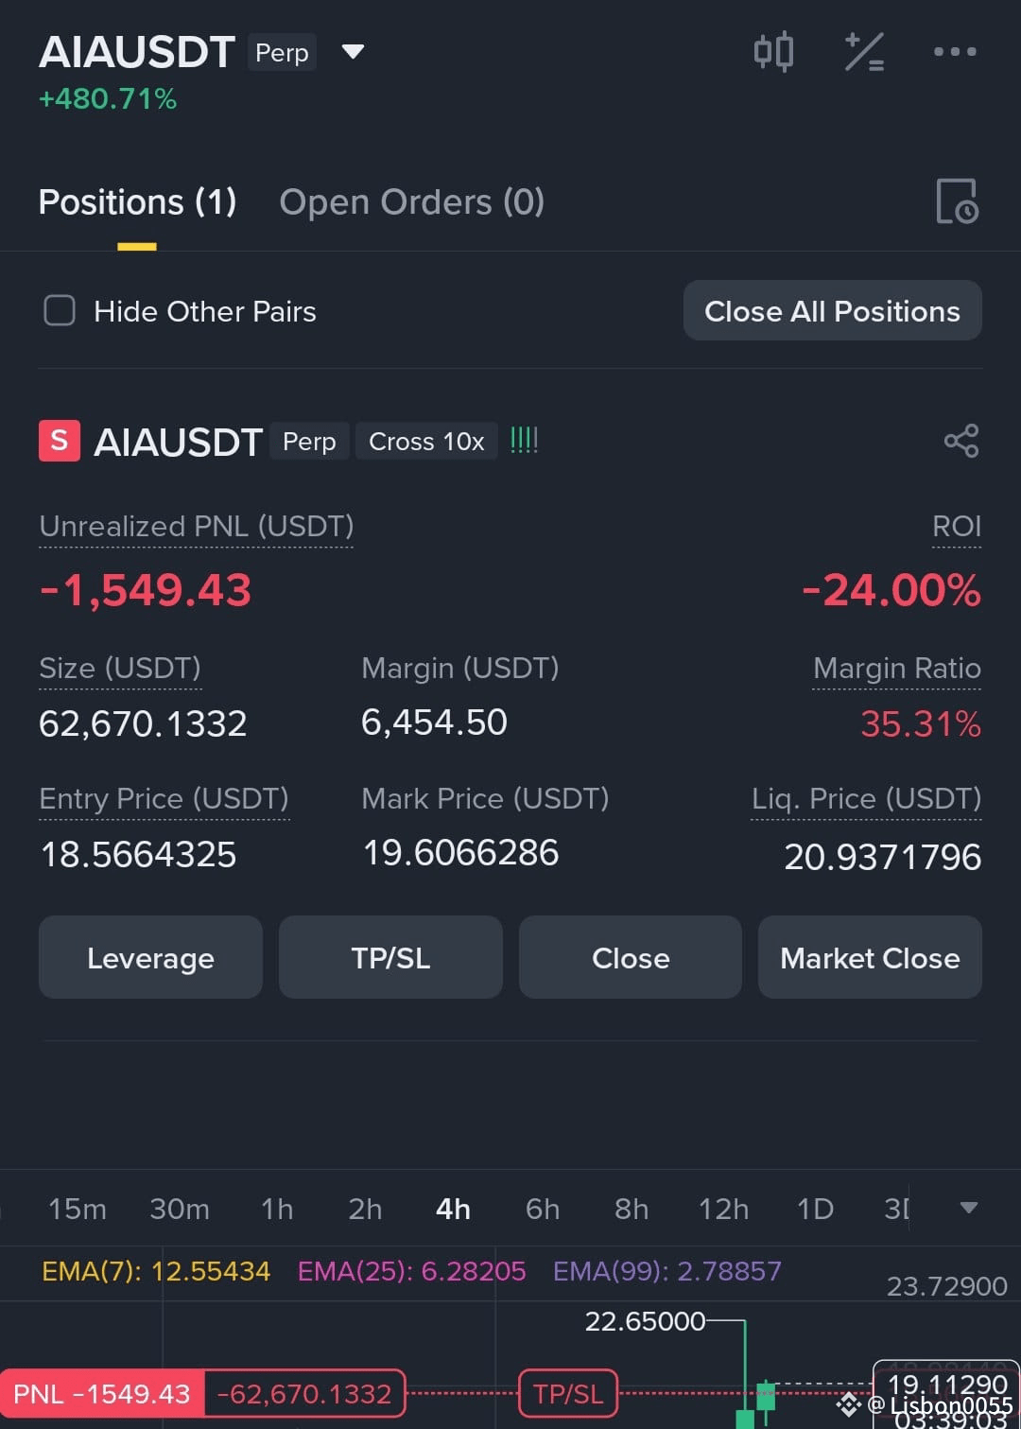Image resolution: width=1021 pixels, height=1429 pixels.
Task: Select the 1D chart timeframe
Action: click(x=815, y=1209)
